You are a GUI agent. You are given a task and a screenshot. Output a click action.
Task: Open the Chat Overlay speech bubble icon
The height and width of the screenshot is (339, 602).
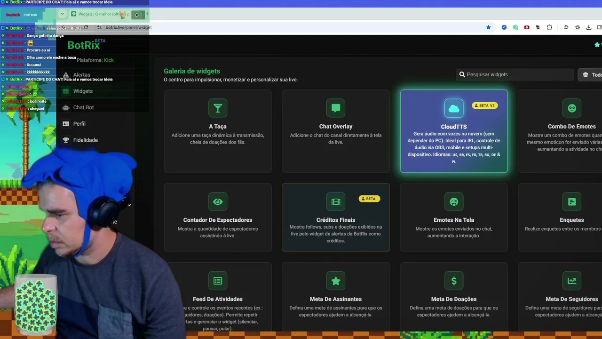pyautogui.click(x=336, y=108)
